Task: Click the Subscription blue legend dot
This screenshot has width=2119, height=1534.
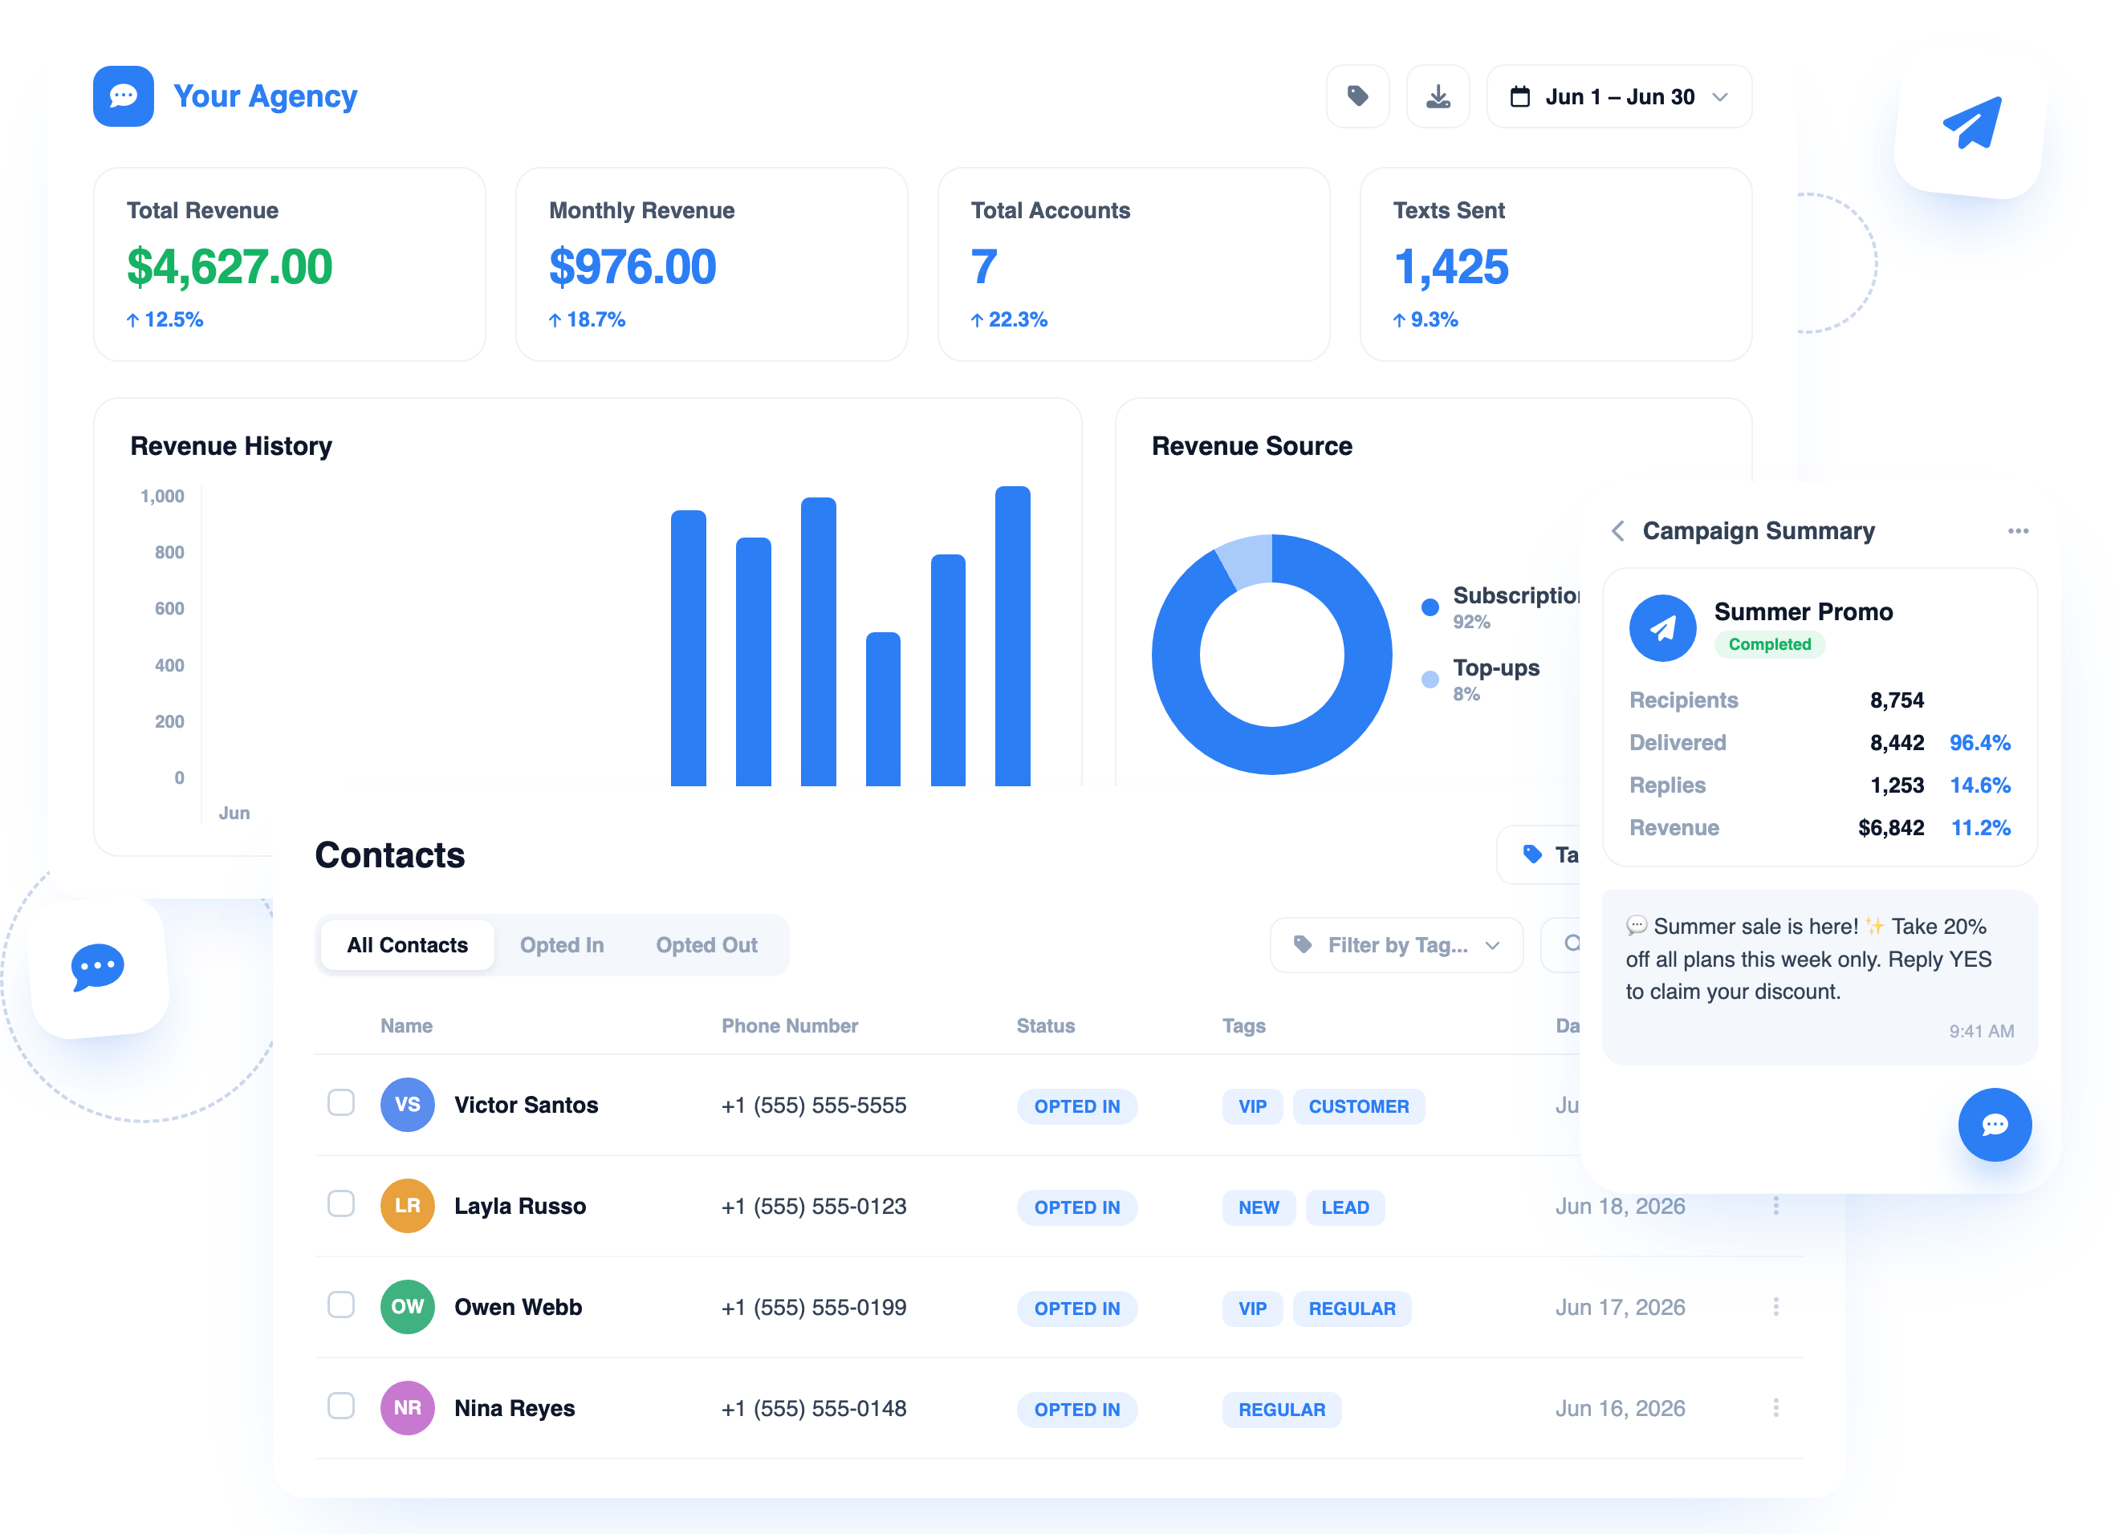Action: pyautogui.click(x=1430, y=607)
